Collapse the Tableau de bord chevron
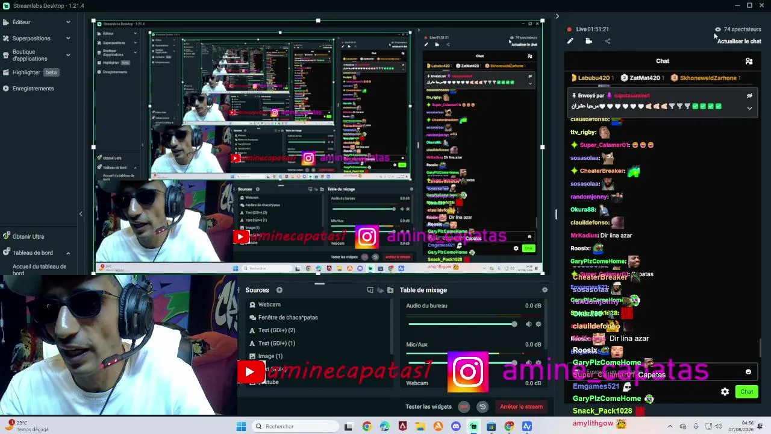The image size is (771, 434). (68, 253)
